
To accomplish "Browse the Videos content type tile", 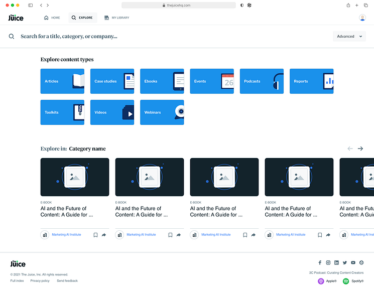I will (x=112, y=112).
